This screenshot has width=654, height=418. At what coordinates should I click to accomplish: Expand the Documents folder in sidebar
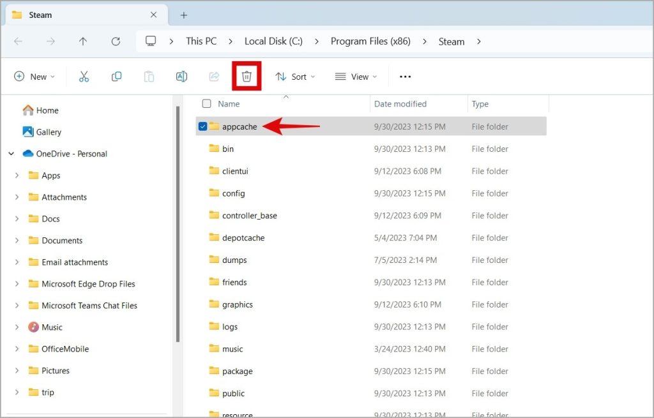click(x=17, y=241)
